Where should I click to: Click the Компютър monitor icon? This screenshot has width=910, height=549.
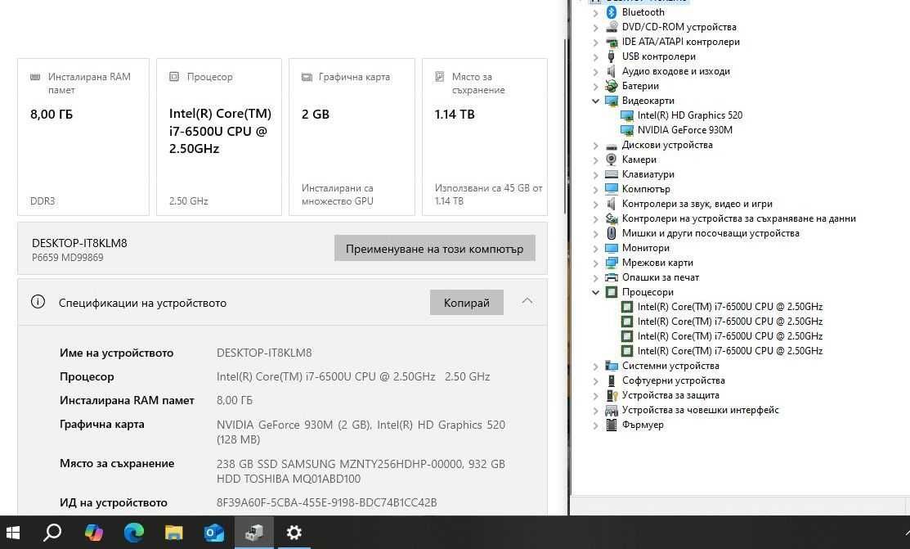point(611,189)
